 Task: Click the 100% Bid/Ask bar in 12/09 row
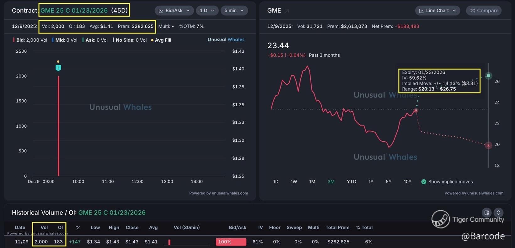(231, 242)
